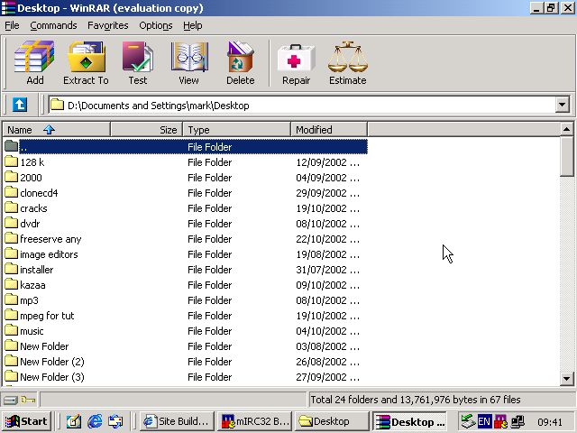Image resolution: width=577 pixels, height=433 pixels.
Task: Sort by the Name column header
Action: coord(57,130)
